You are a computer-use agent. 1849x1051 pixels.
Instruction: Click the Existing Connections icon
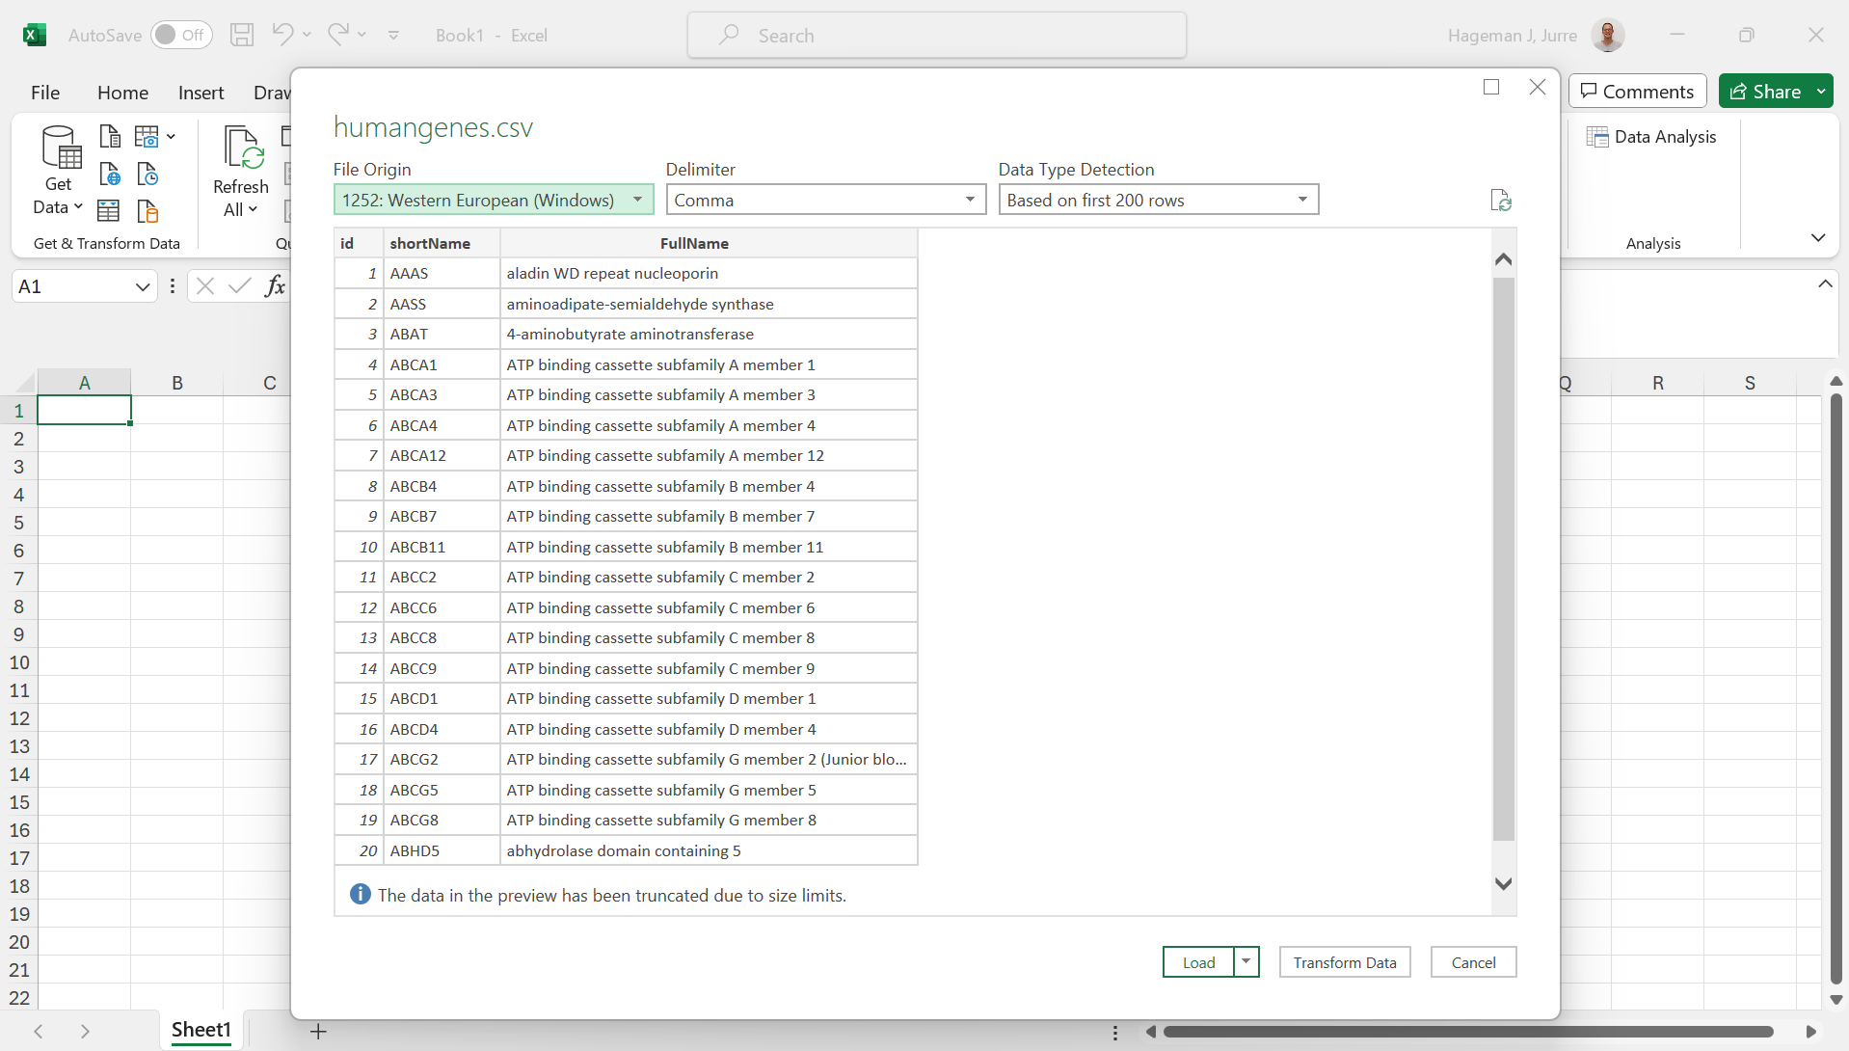click(147, 211)
